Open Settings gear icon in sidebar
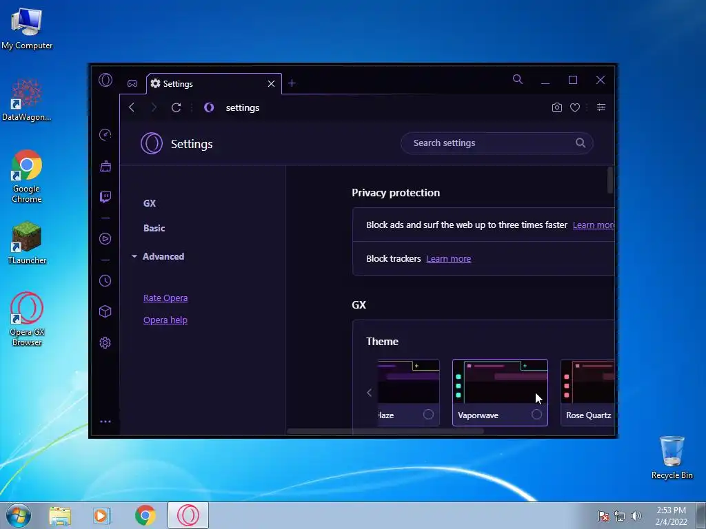Screen dimensions: 706x529 click(105, 343)
